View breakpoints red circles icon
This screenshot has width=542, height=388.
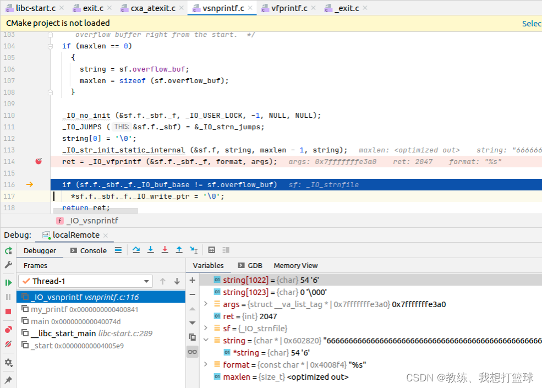[8, 329]
